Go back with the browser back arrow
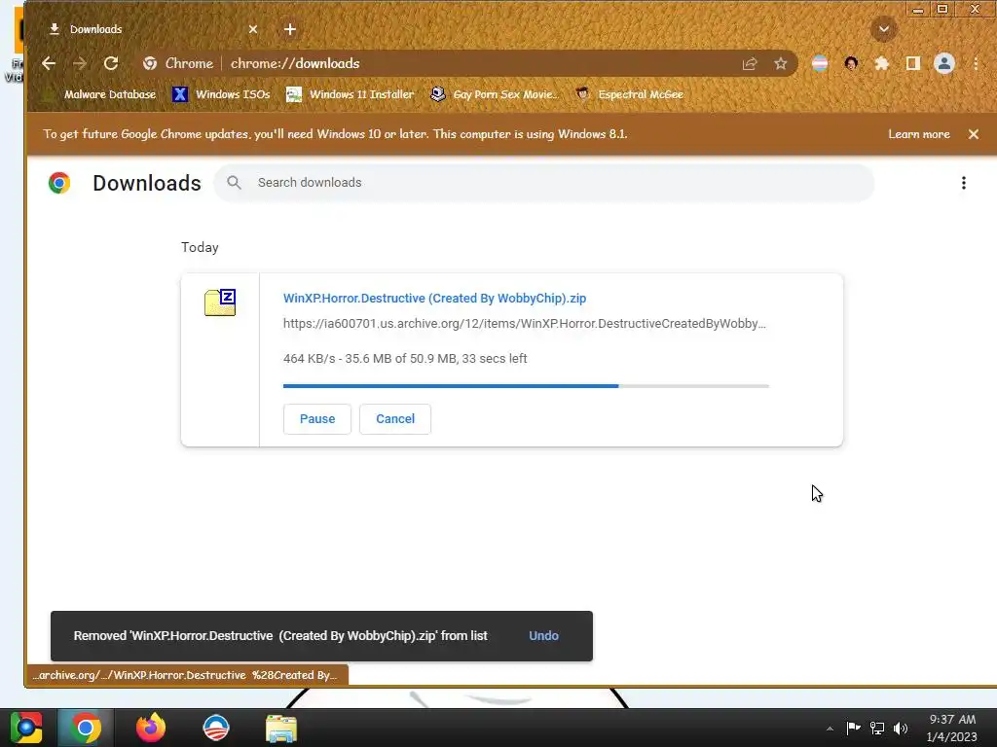997x747 pixels. [x=49, y=63]
